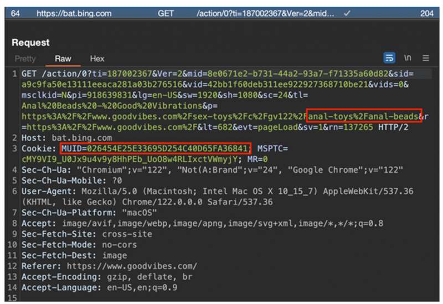
Task: Place cursor on the User-Agent header line
Action: point(166,190)
